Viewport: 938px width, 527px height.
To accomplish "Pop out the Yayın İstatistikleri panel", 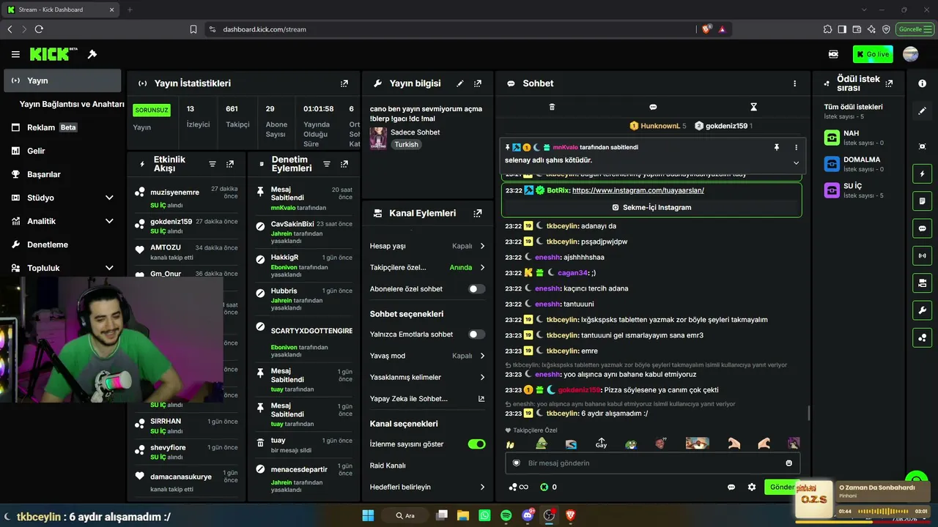I will tap(344, 83).
